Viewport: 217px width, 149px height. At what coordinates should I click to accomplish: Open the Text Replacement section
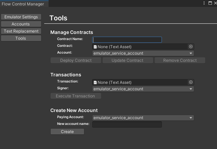point(21,31)
